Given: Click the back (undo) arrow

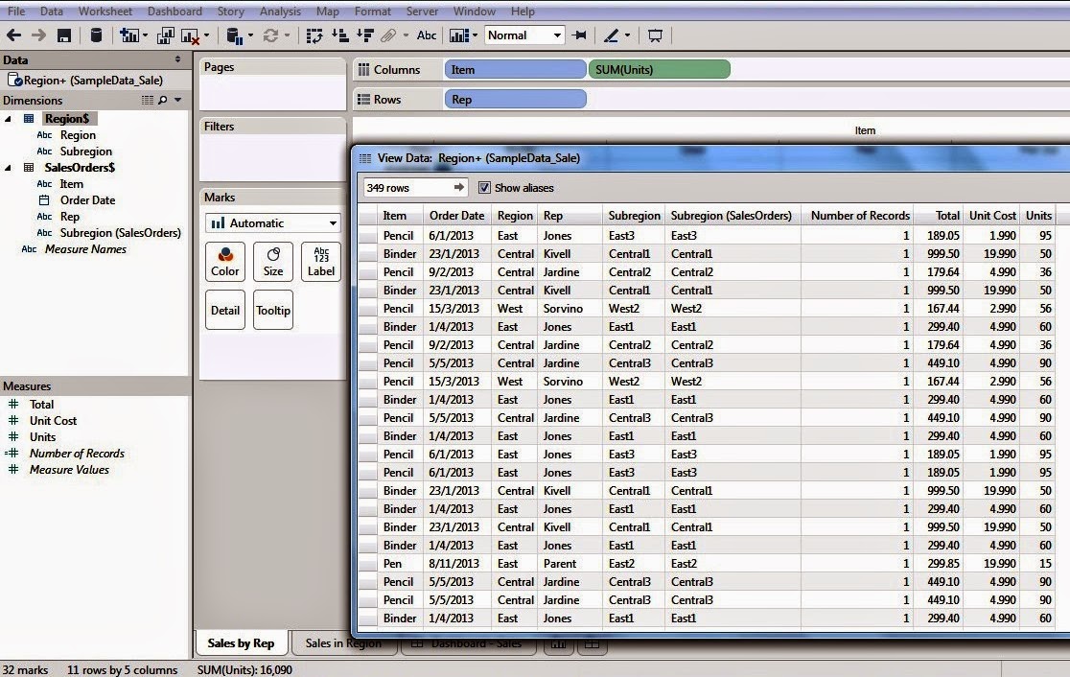Looking at the screenshot, I should click(13, 35).
